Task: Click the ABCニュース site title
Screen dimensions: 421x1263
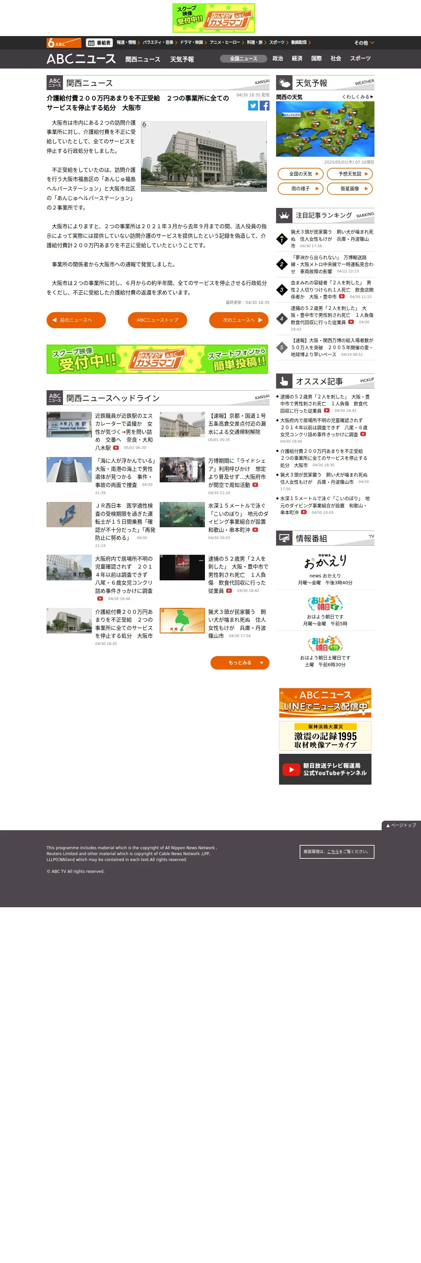Action: (x=81, y=59)
